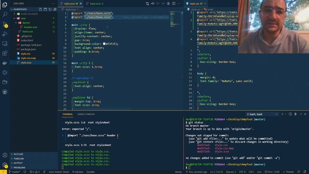Open the Remote Explorer view

[x=5, y=43]
